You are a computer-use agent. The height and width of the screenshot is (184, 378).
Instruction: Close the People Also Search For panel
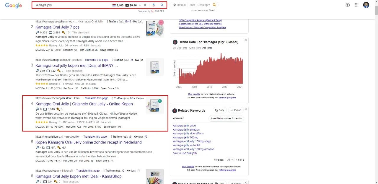(246, 183)
